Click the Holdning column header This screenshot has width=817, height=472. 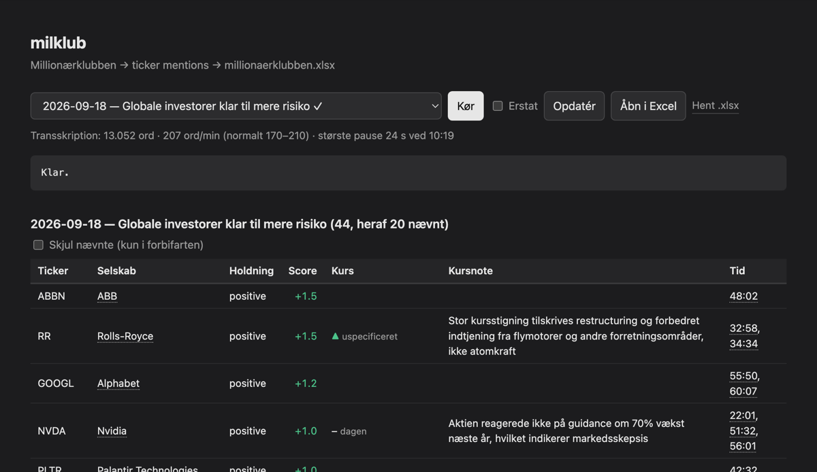[251, 271]
